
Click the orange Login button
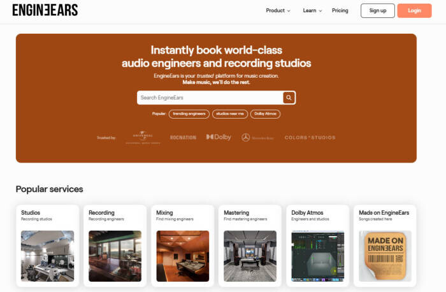pyautogui.click(x=414, y=11)
